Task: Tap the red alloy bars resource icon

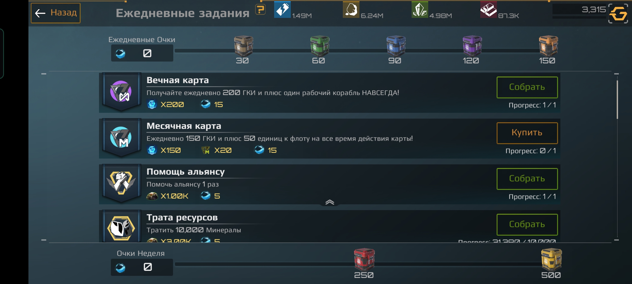Action: coord(488,10)
